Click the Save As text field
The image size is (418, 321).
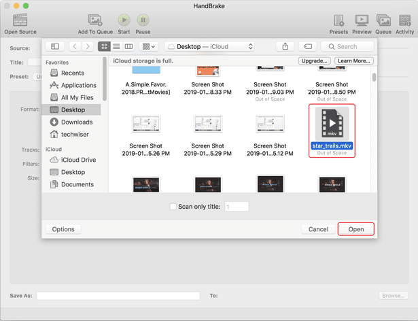click(x=118, y=296)
